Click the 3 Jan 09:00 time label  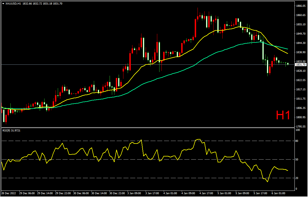[134, 193]
